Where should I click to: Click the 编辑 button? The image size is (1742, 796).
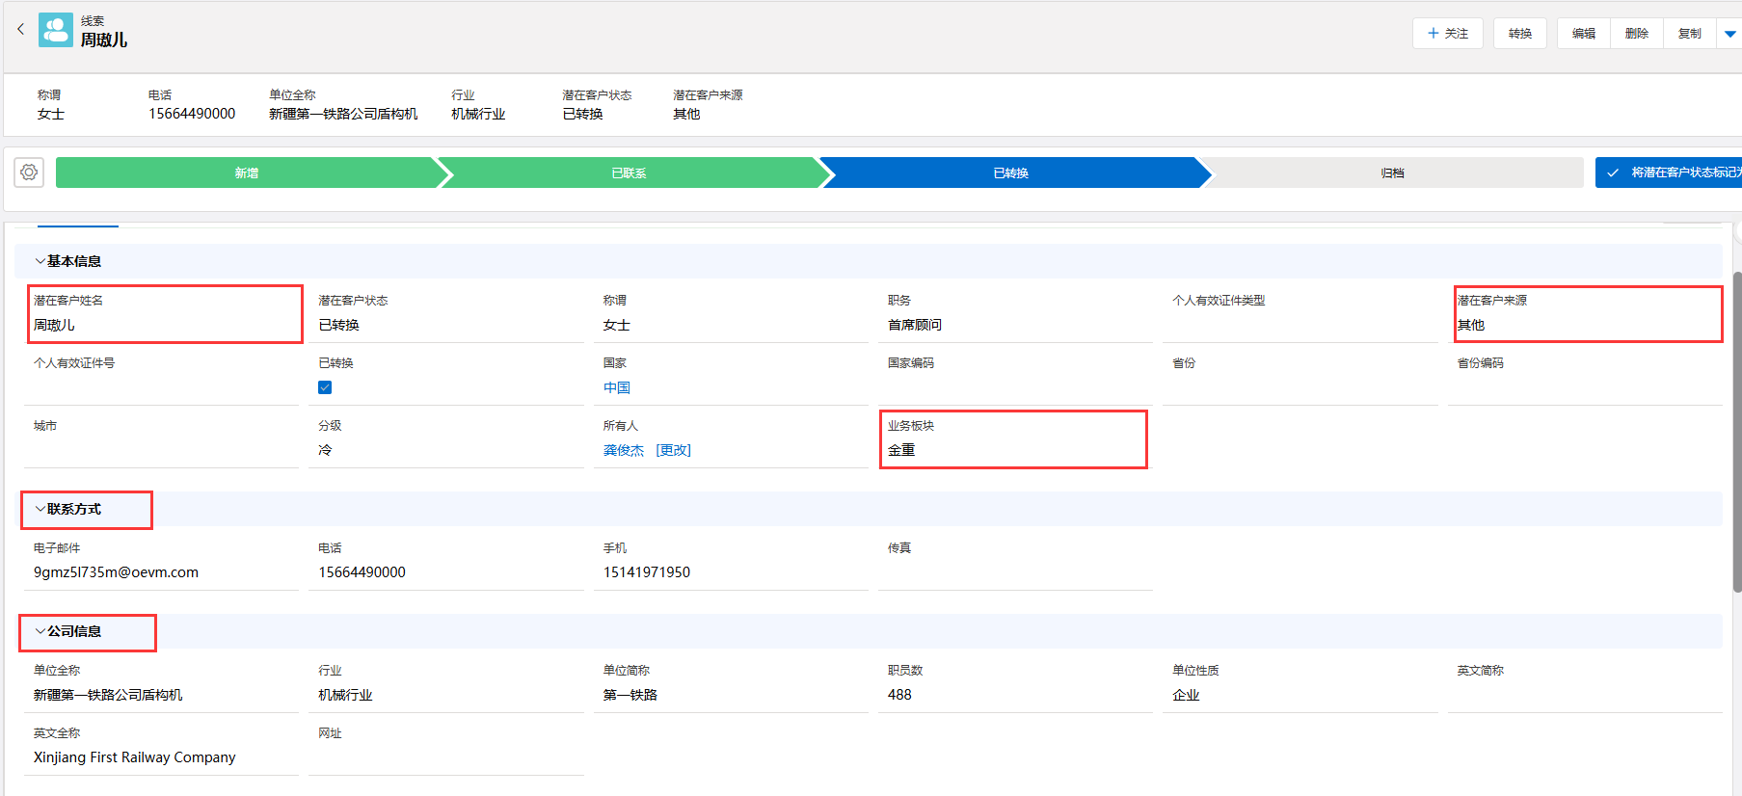click(1583, 34)
